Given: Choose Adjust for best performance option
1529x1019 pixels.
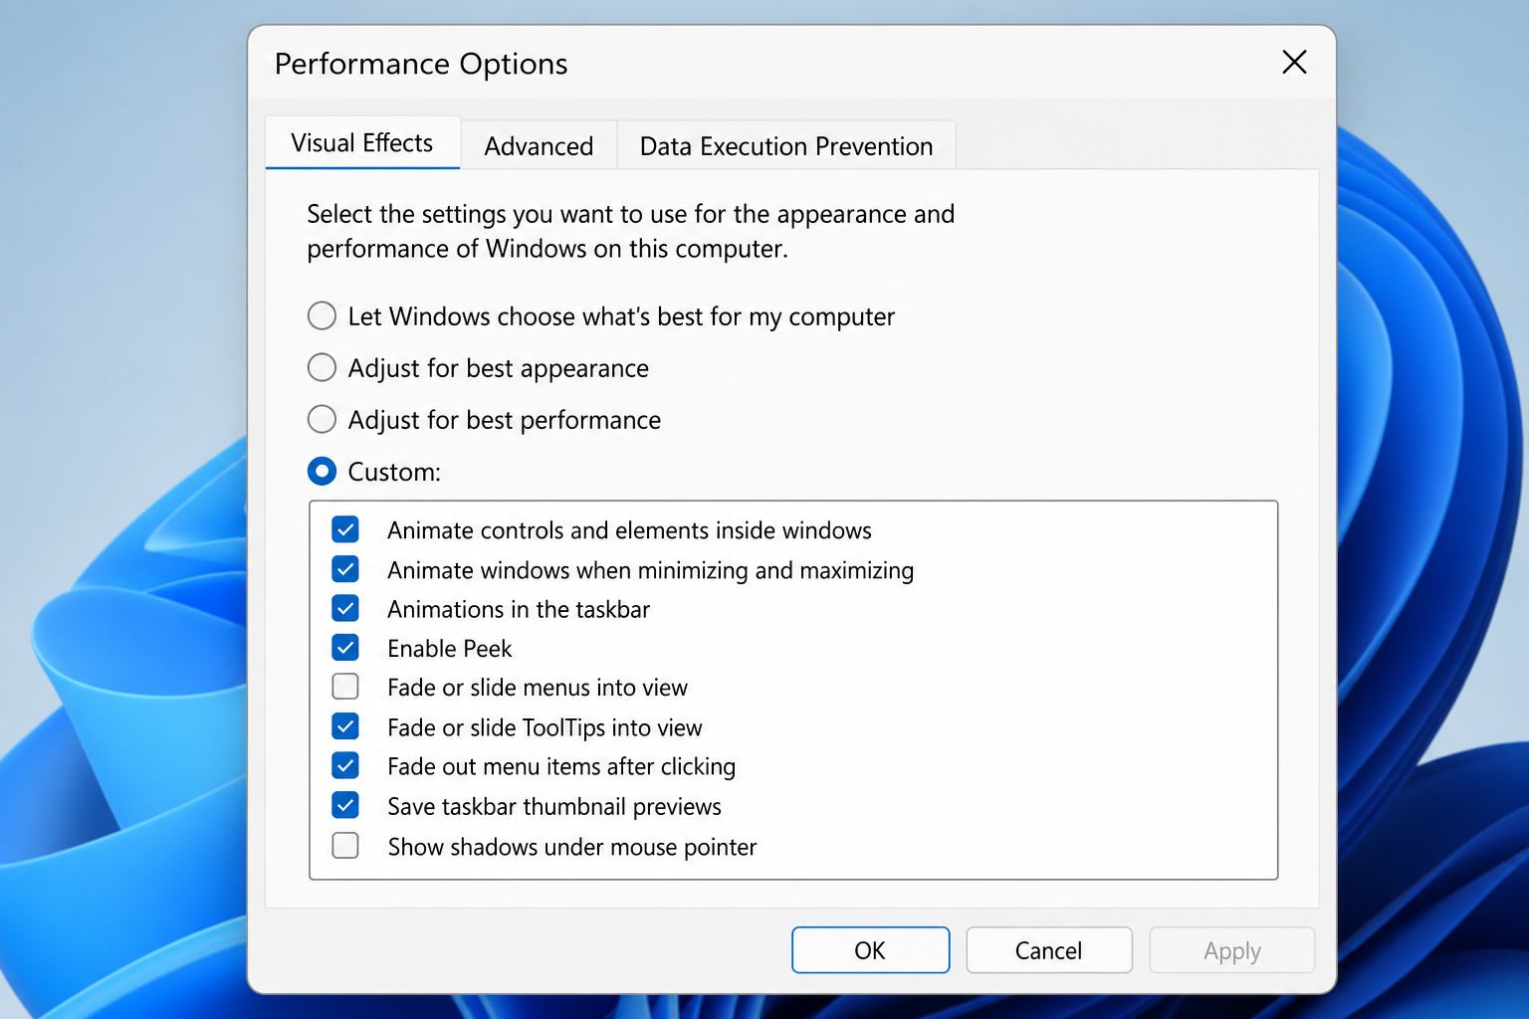Looking at the screenshot, I should [322, 420].
